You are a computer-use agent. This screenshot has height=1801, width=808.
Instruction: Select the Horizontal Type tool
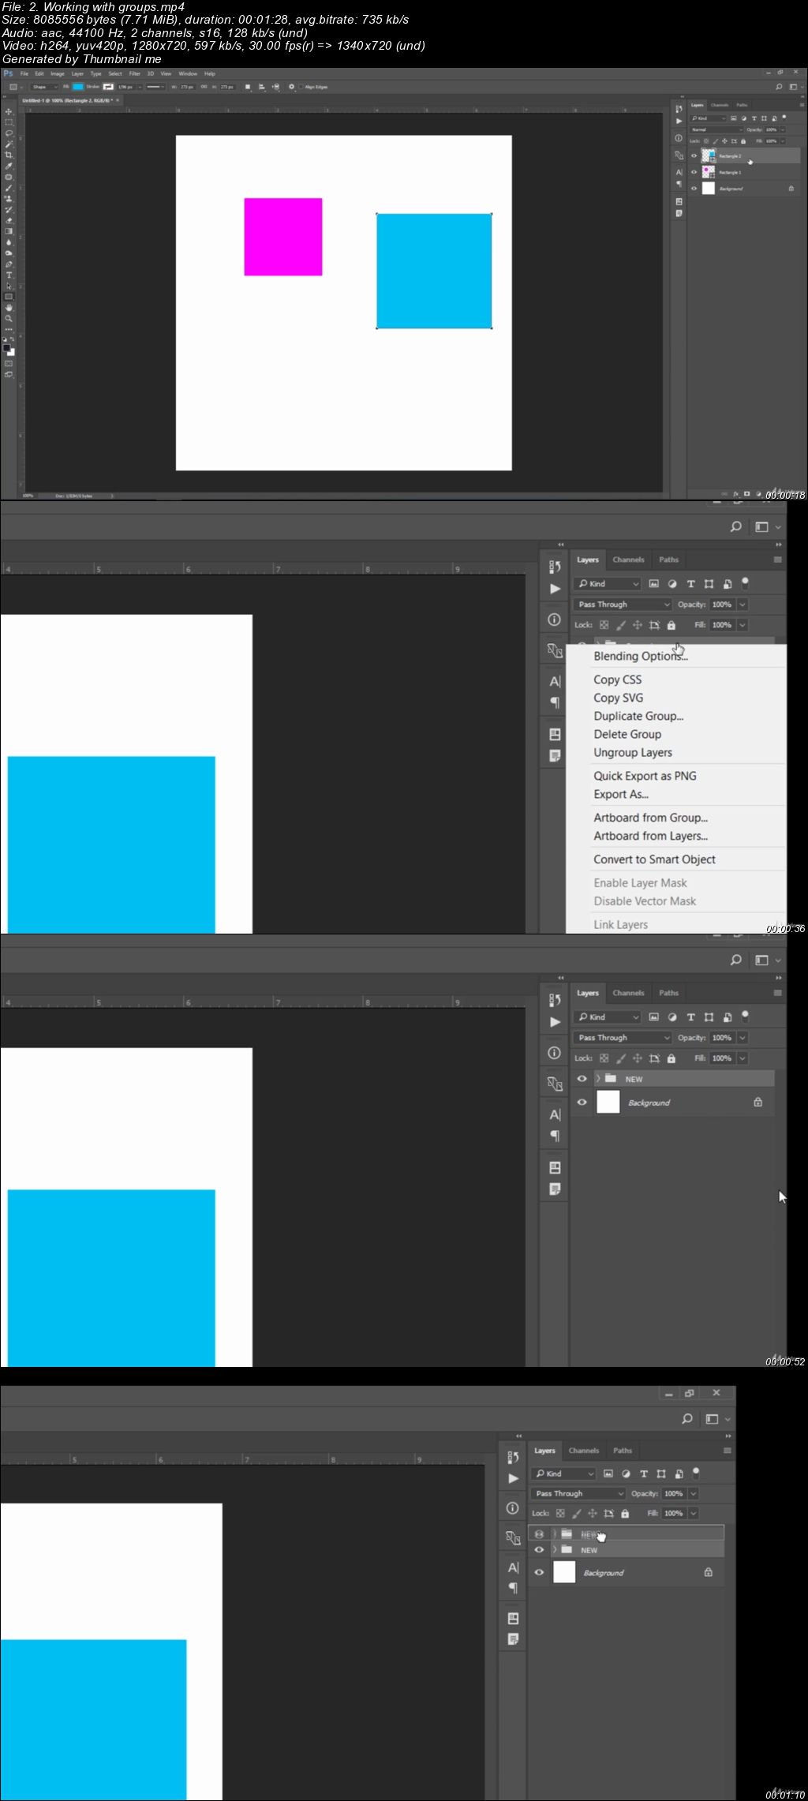coord(9,275)
